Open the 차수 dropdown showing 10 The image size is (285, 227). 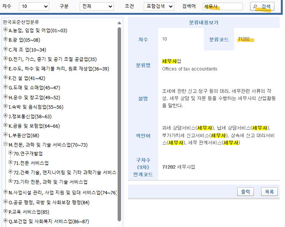click(35, 6)
